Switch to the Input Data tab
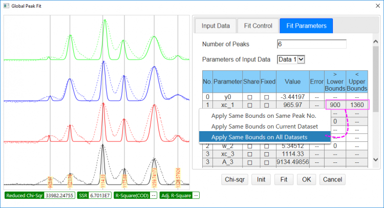 coord(215,26)
